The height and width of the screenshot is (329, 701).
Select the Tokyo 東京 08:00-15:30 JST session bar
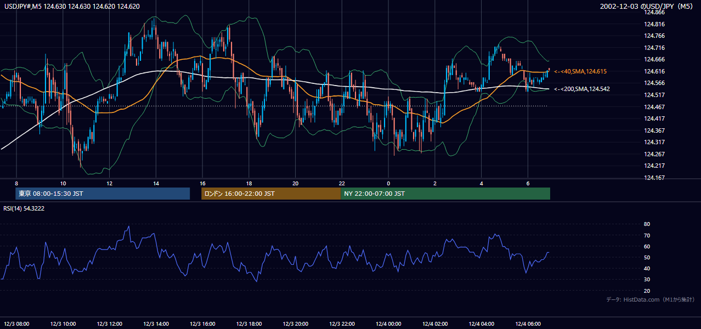pyautogui.click(x=103, y=194)
